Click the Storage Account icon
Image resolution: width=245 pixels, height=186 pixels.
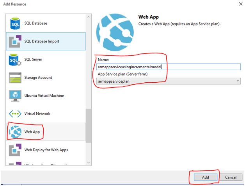coord(15,78)
